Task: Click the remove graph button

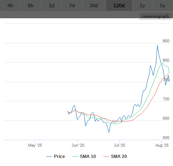Action: click(x=155, y=16)
